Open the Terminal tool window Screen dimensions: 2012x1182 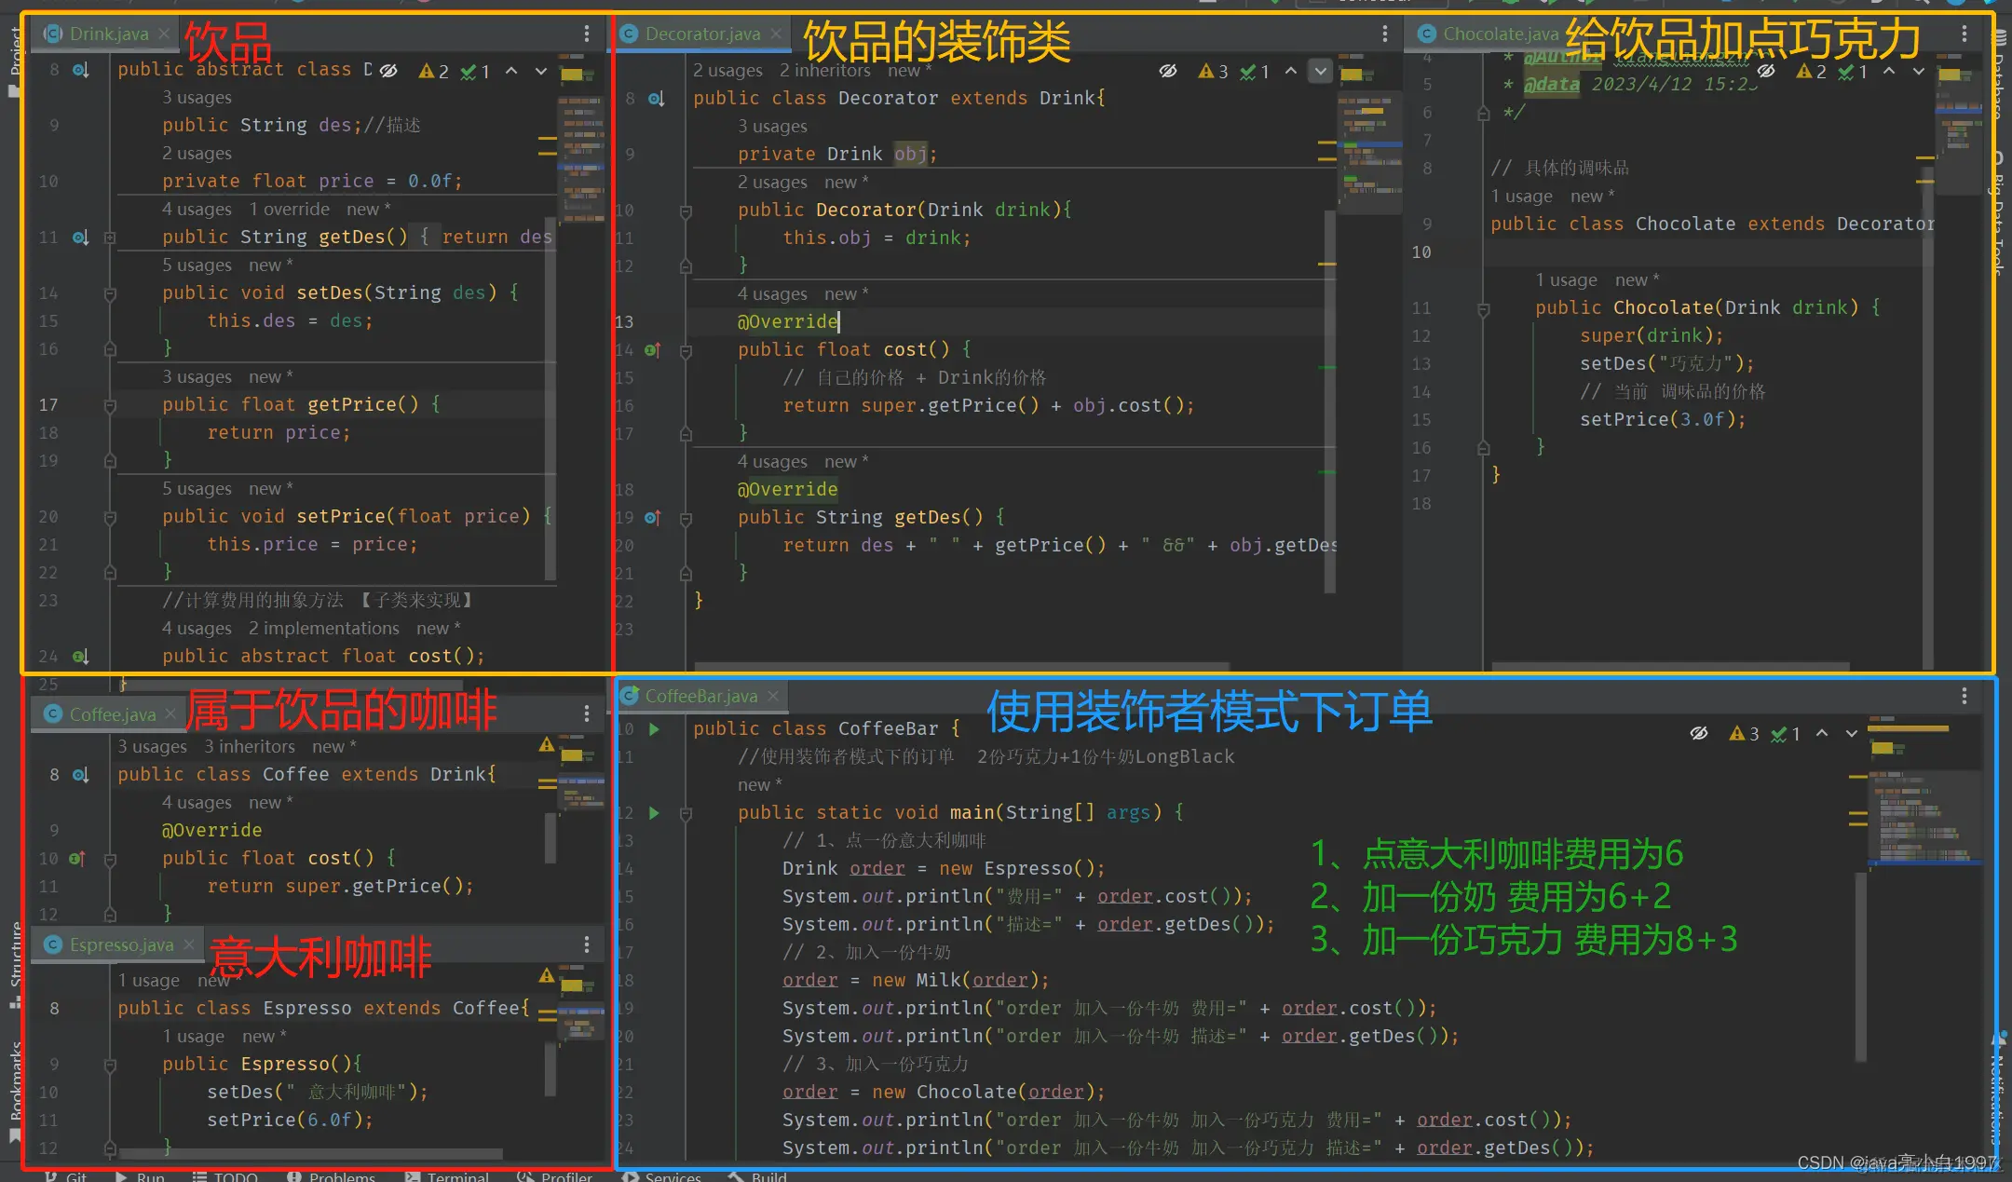458,1175
